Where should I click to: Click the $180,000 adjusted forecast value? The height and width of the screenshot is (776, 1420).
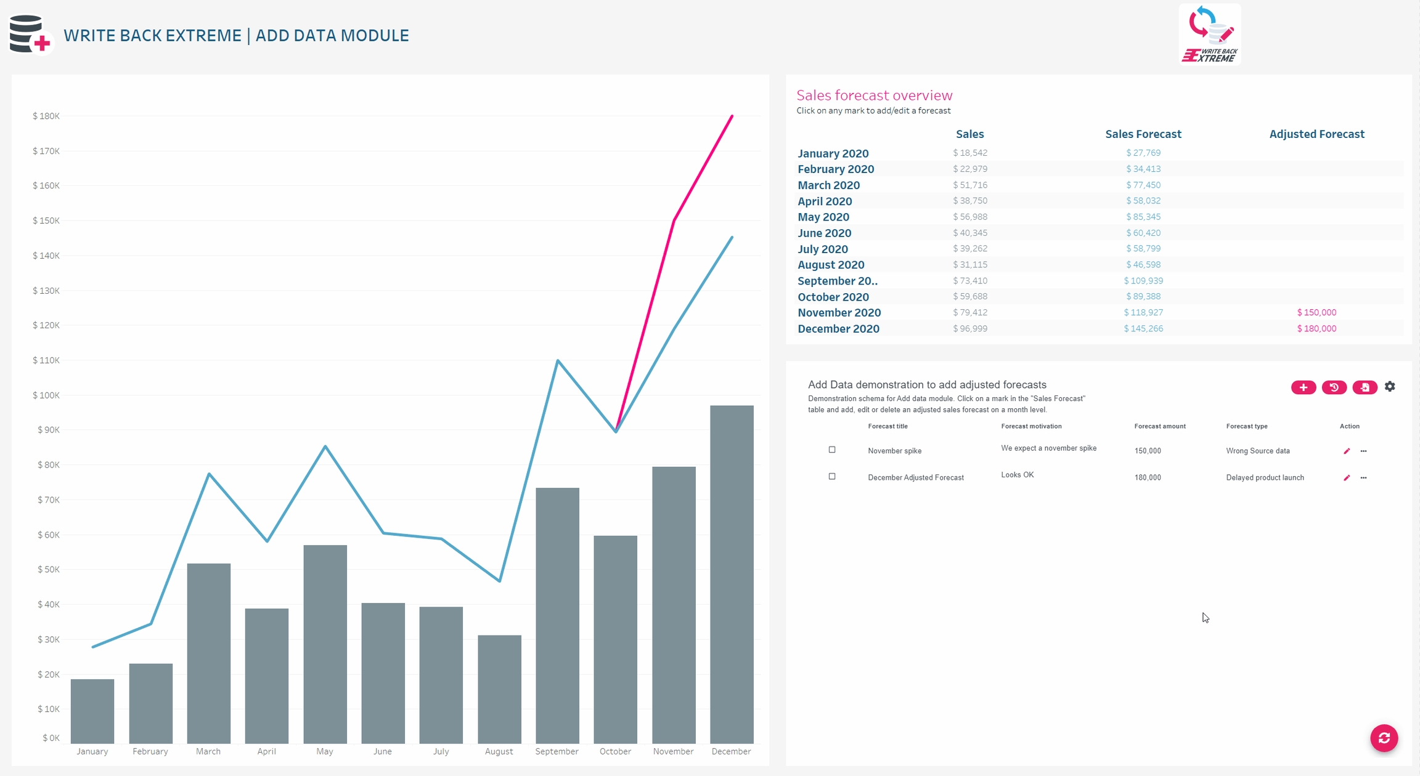pyautogui.click(x=1316, y=329)
